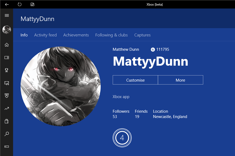Screen dimensions: 235x156
Task: Click MattyyDunn page header title
Action: [x=37, y=19]
